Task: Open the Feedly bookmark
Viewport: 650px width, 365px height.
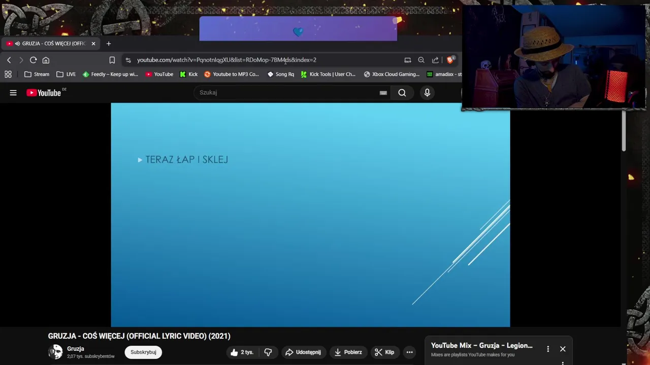Action: [110, 74]
